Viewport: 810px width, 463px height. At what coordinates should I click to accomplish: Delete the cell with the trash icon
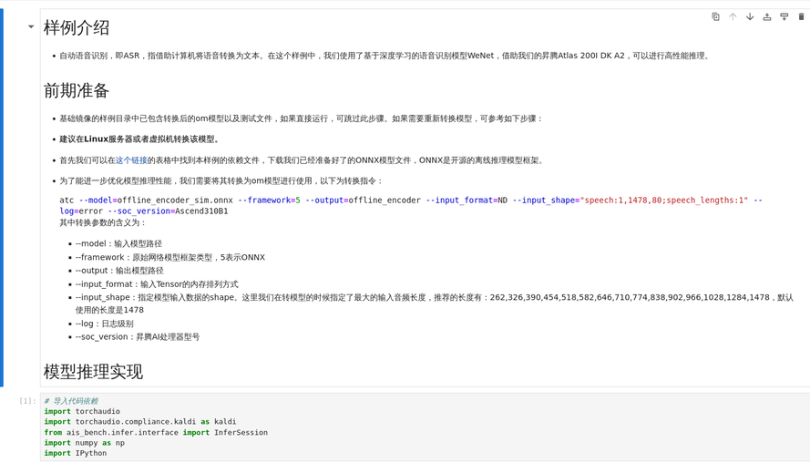click(801, 16)
